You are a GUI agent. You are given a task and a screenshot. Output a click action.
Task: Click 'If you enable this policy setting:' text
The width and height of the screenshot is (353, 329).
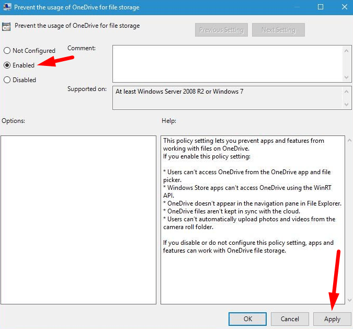[x=207, y=156]
